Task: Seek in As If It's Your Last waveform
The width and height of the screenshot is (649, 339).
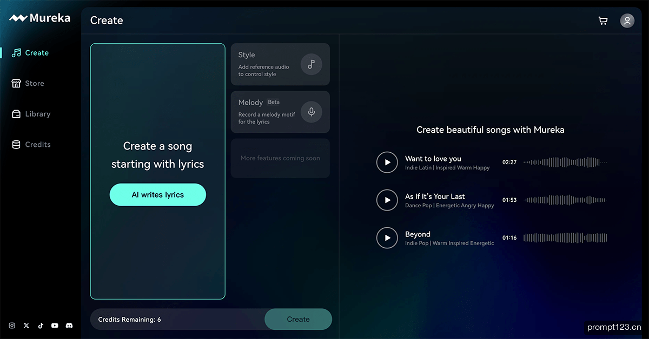Action: (565, 200)
